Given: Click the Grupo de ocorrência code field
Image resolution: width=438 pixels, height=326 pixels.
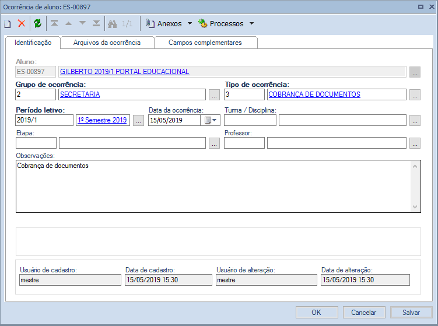Looking at the screenshot, I should (x=36, y=94).
